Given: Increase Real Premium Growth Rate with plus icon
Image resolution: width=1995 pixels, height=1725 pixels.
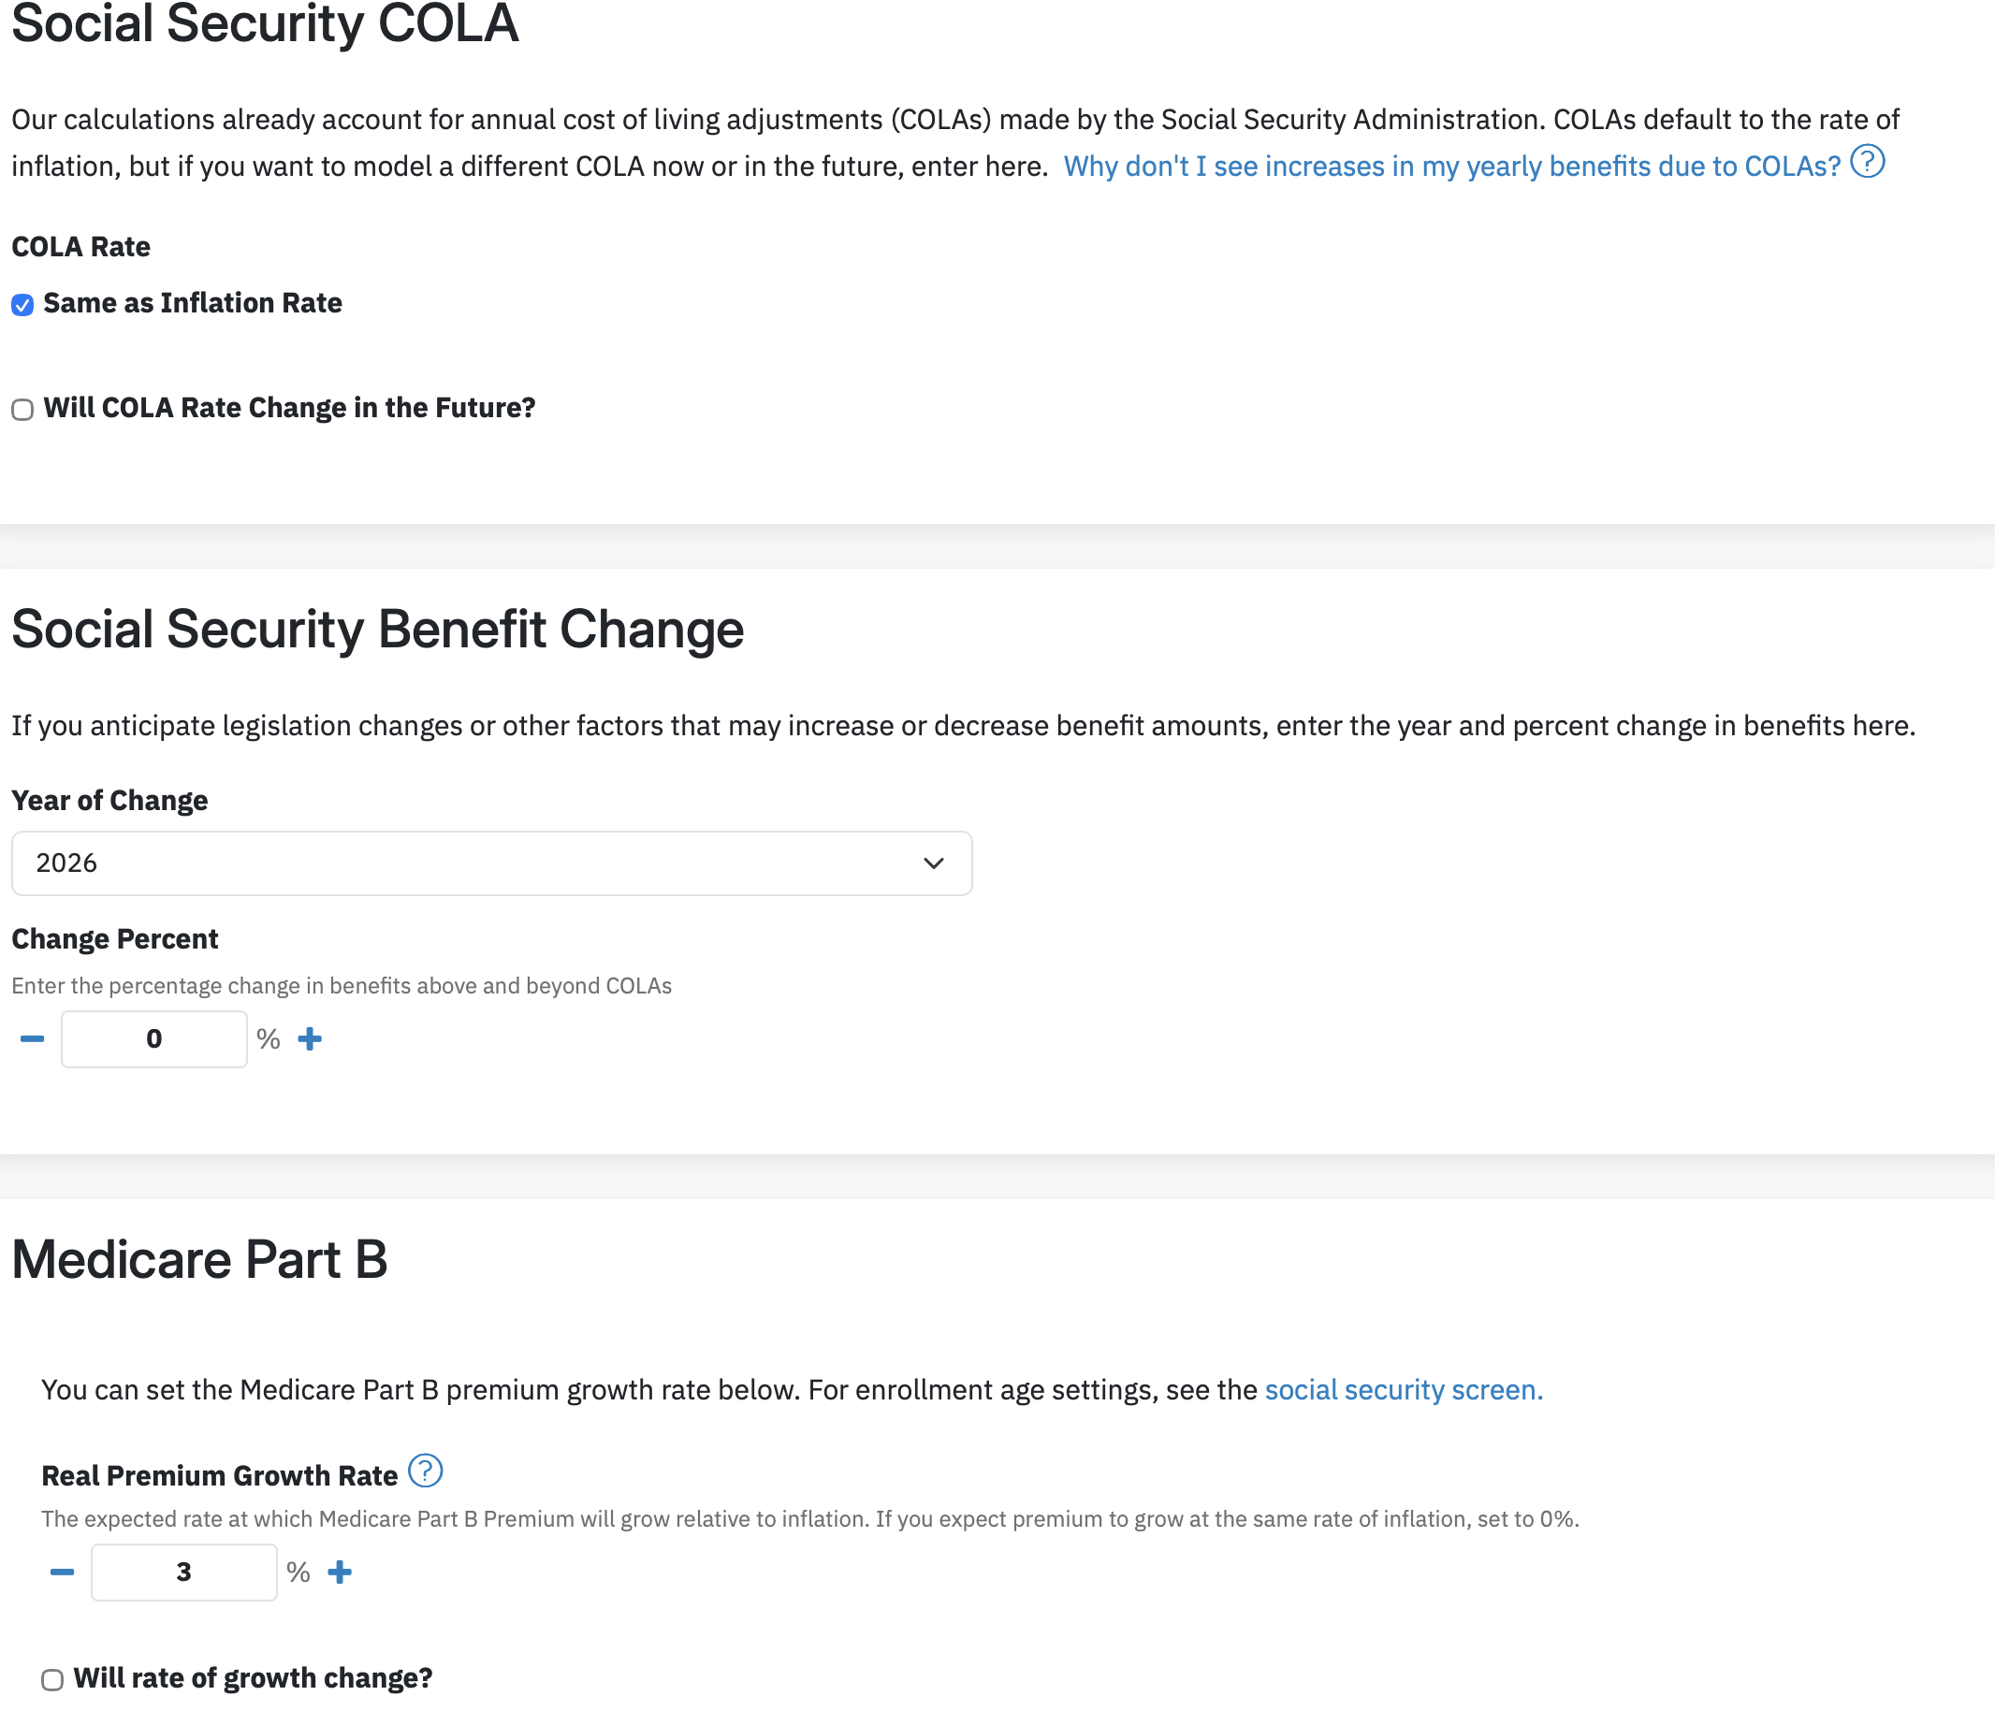Looking at the screenshot, I should (340, 1572).
